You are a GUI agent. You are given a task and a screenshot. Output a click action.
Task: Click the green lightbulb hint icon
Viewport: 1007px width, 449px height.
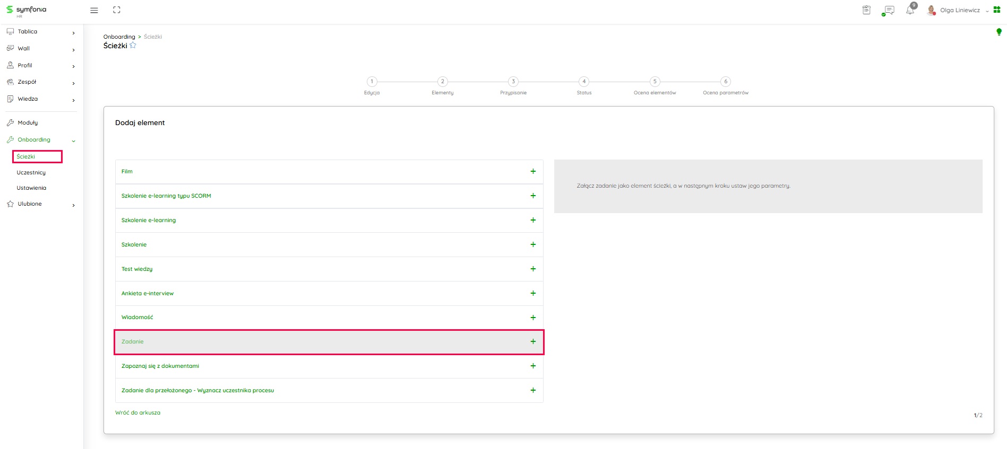pyautogui.click(x=999, y=32)
